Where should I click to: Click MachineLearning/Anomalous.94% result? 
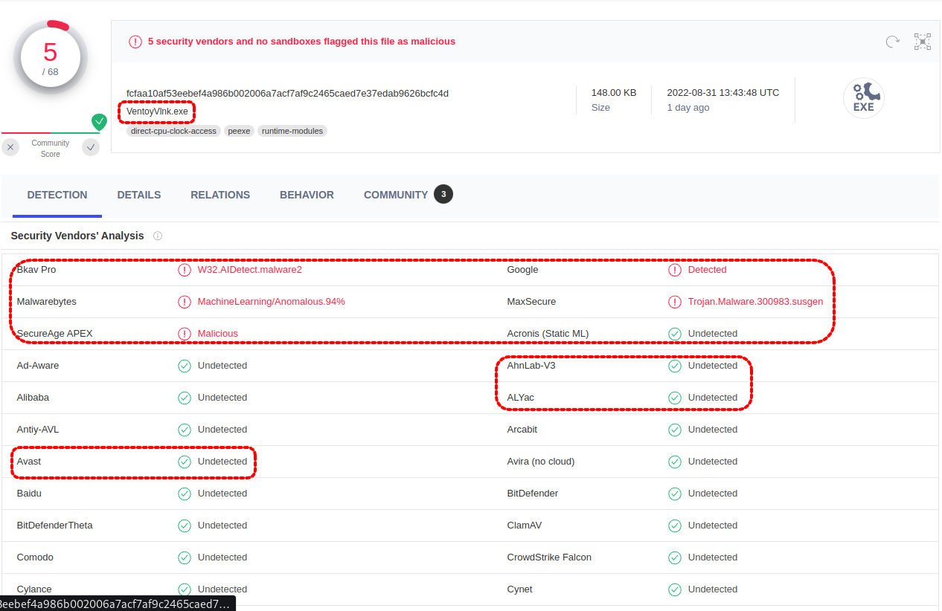coord(272,302)
